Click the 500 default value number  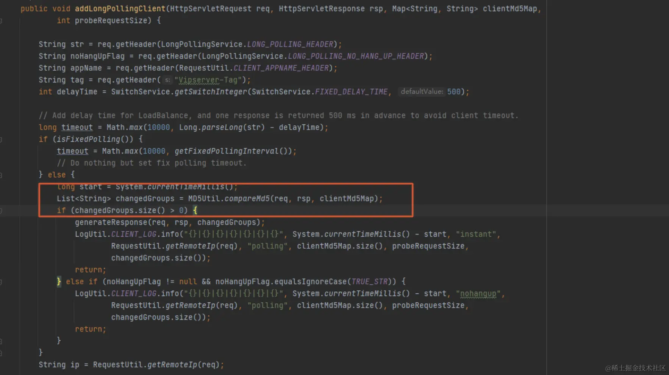[453, 92]
